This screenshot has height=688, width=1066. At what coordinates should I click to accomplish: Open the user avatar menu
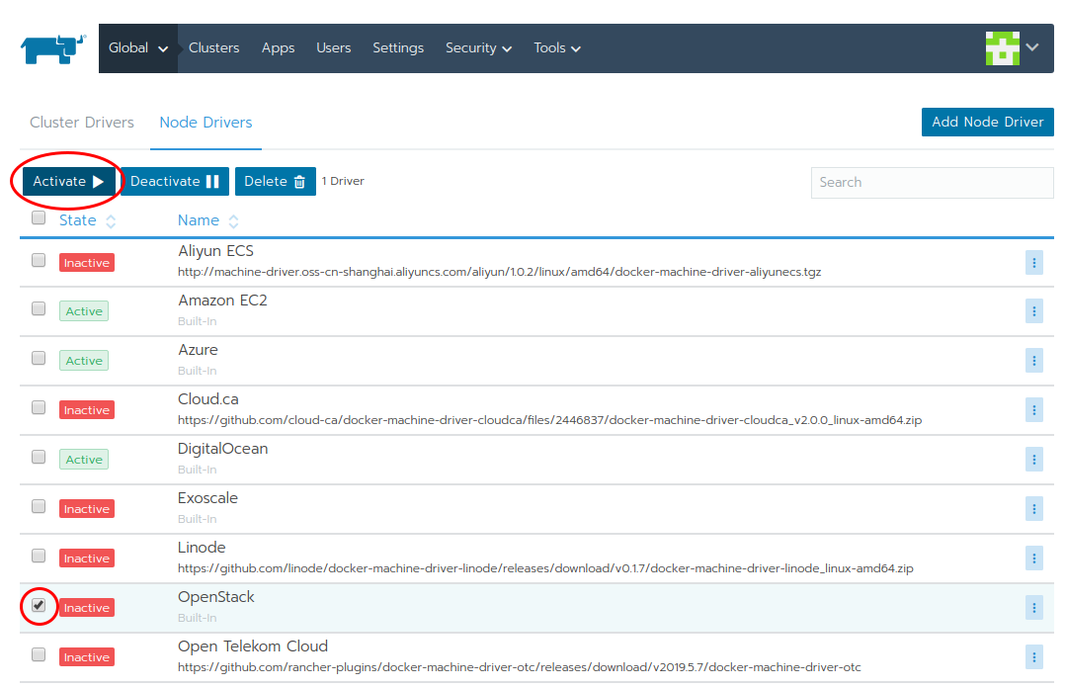pos(1010,46)
